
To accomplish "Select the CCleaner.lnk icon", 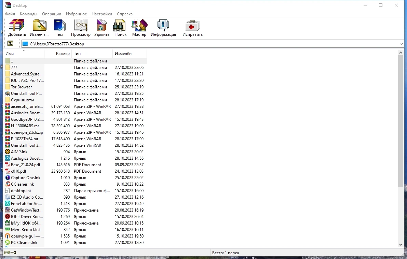I will pos(8,184).
